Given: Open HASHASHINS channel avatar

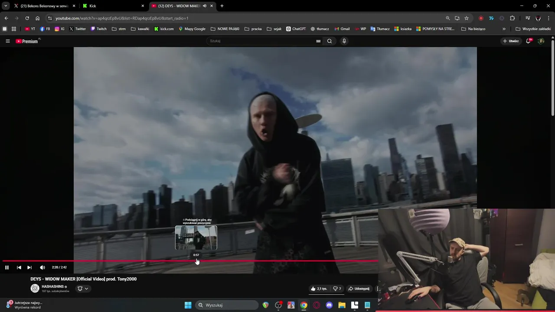Looking at the screenshot, I should pos(35,288).
